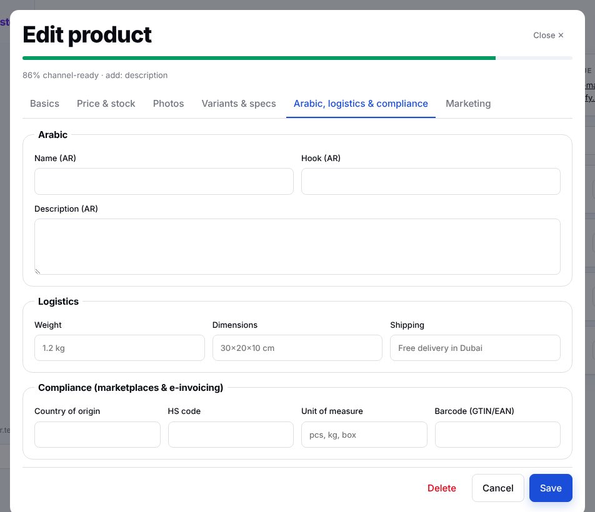Click the Edit product title
Viewport: 595px width, 512px height.
(87, 35)
